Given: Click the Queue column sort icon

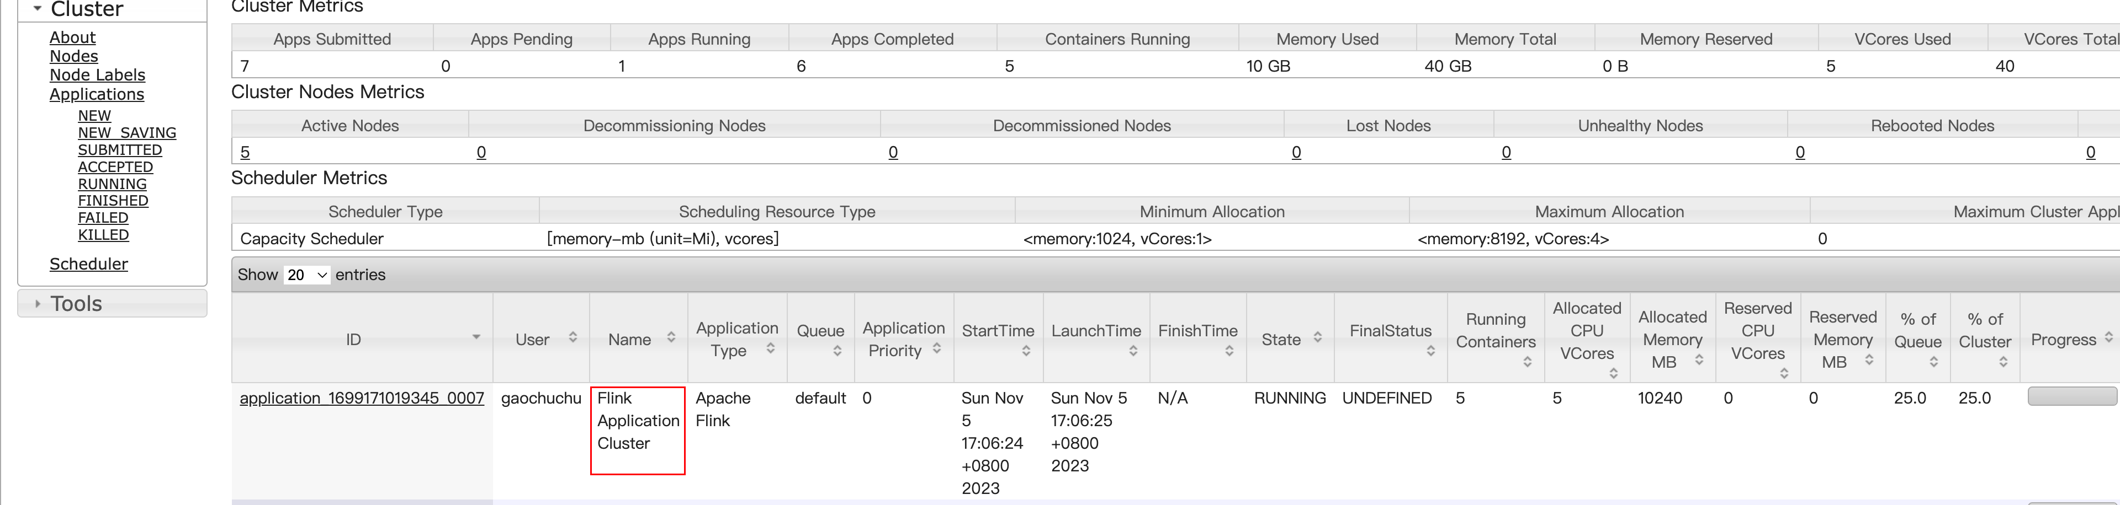Looking at the screenshot, I should pyautogui.click(x=837, y=351).
